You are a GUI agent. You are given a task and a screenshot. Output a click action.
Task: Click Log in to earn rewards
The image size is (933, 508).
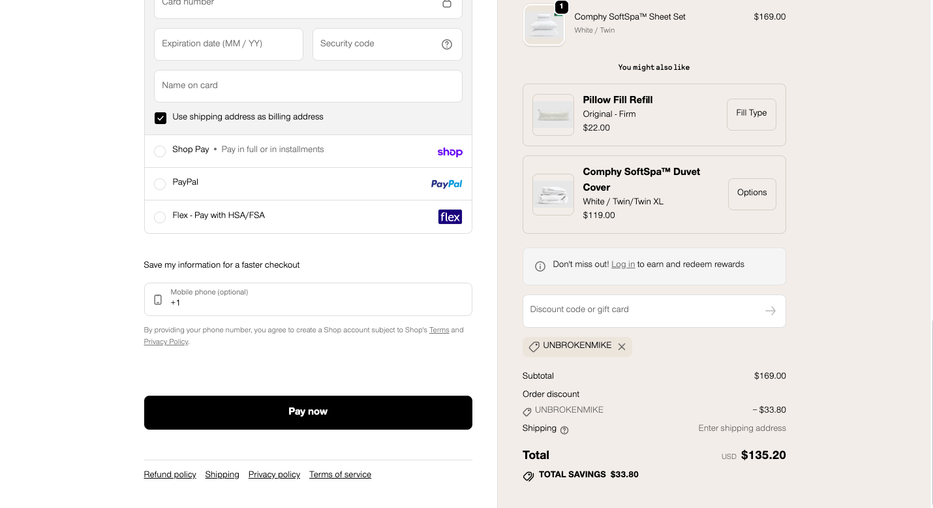622,264
